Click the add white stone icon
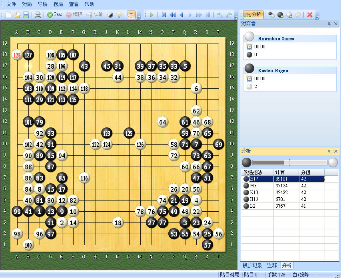The width and height of the screenshot is (341, 278). (x=289, y=15)
